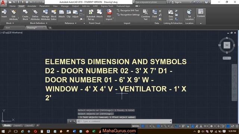Open Recognition Settings
This screenshot has width=239, height=134.
128,15
